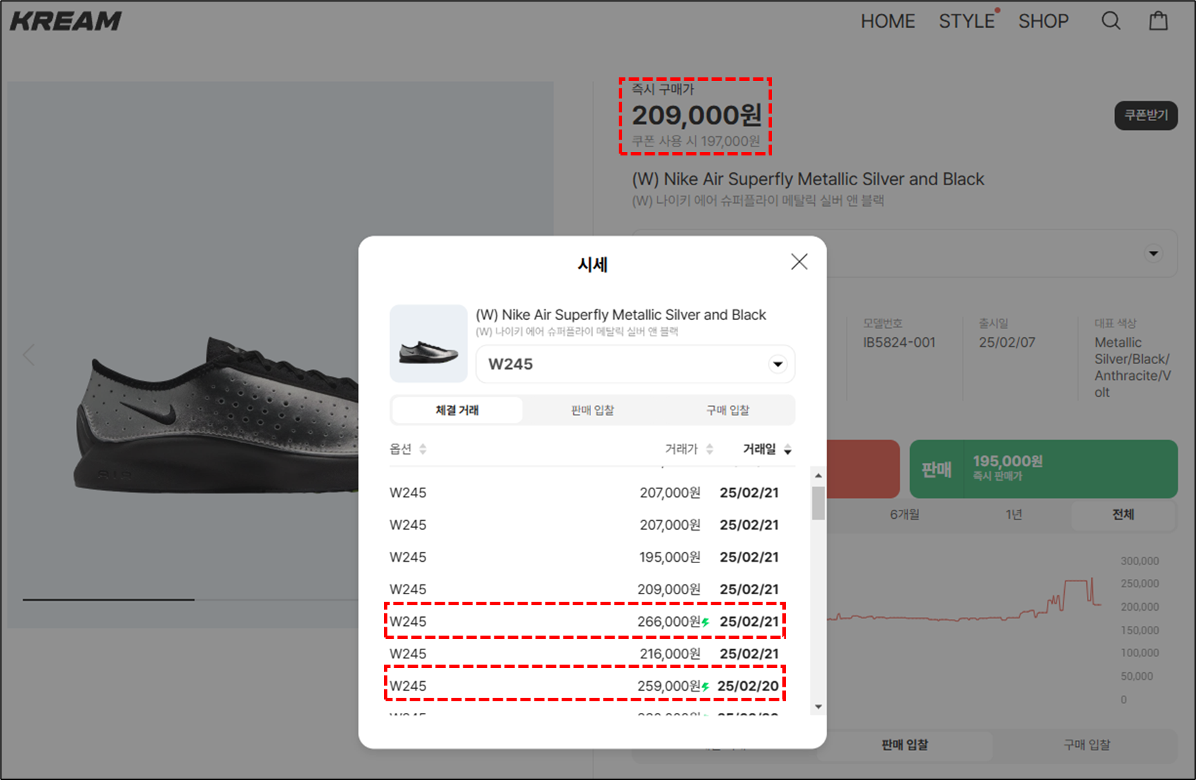This screenshot has width=1196, height=780.
Task: Click the 즉시 구매가 209,000원 price
Action: tap(697, 115)
